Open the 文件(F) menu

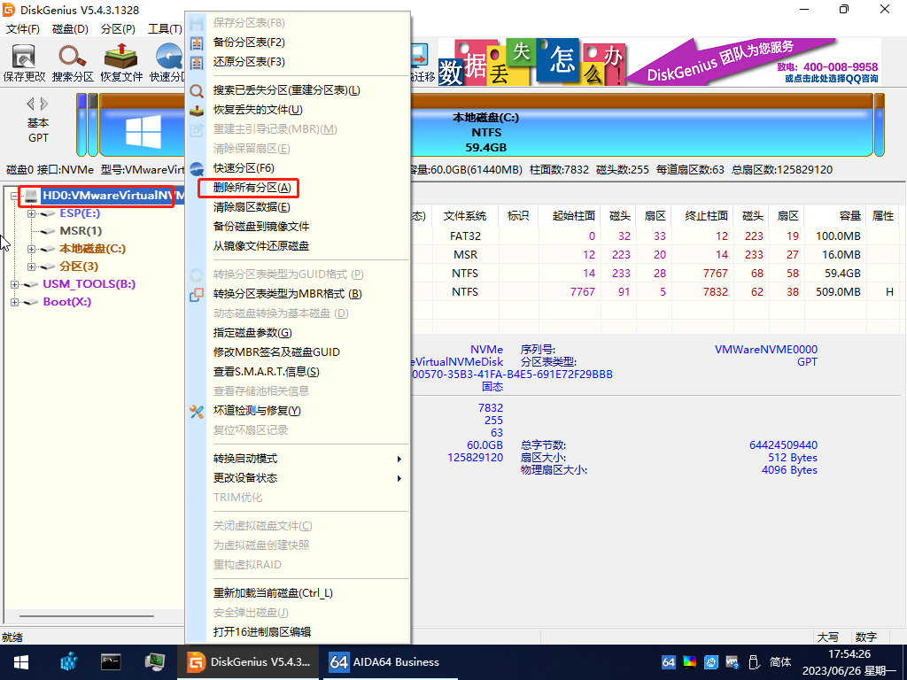coord(22,29)
